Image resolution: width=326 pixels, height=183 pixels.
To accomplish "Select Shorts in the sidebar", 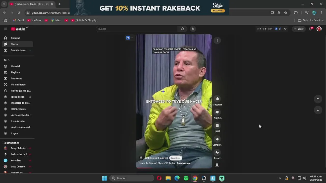I will point(17,44).
